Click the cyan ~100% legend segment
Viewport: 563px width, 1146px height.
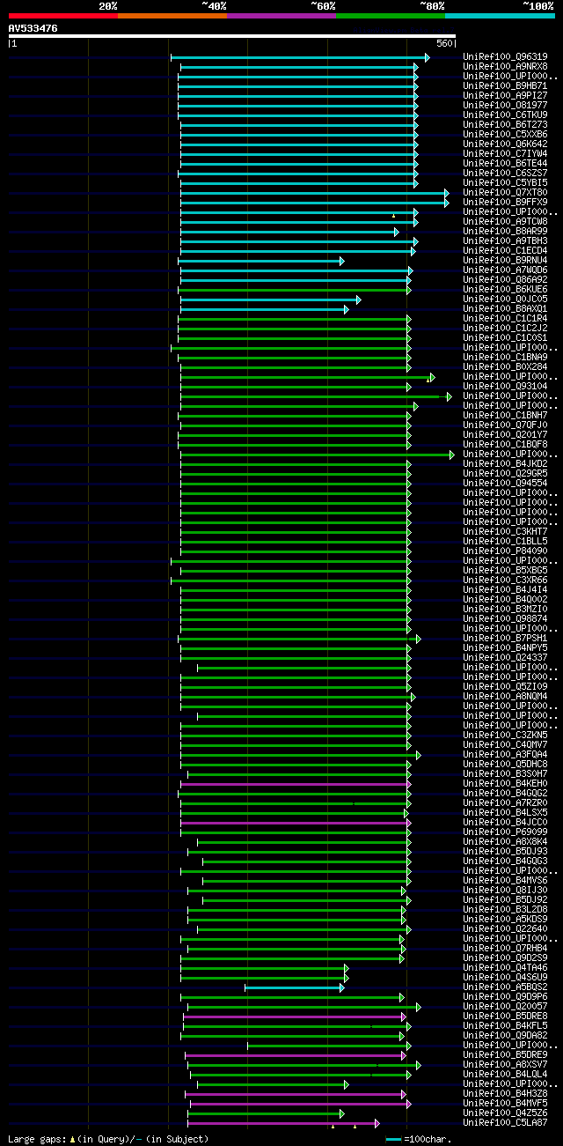pos(500,16)
